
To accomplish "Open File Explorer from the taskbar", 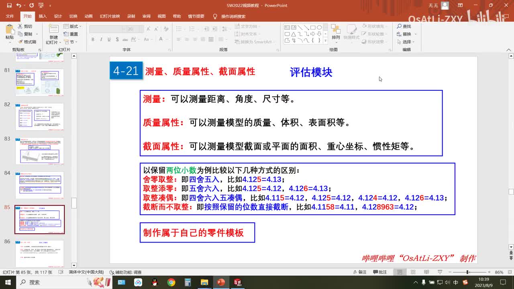I will [204, 282].
